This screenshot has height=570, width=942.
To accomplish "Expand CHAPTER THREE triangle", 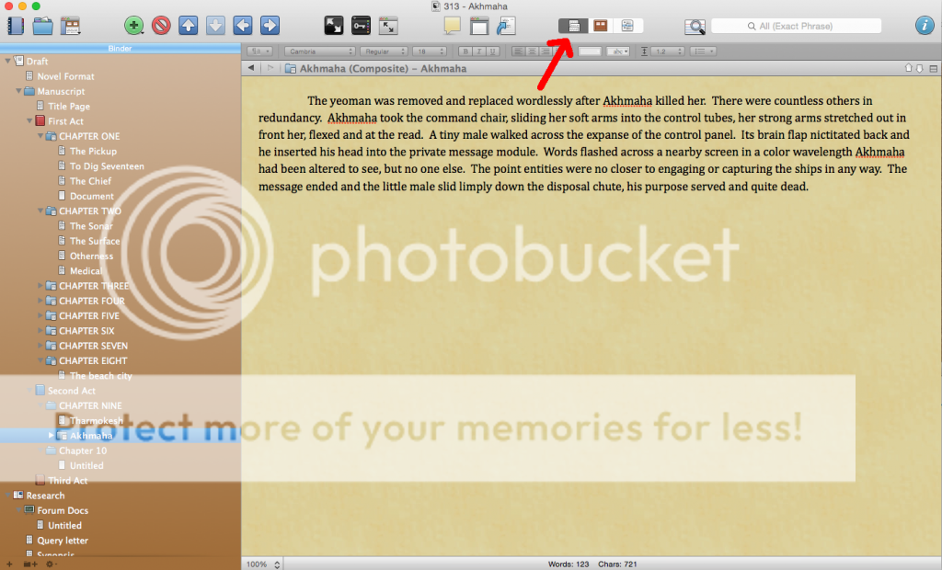I will (x=40, y=285).
